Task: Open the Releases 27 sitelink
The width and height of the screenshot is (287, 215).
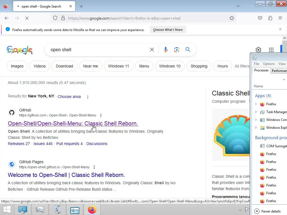Action: pyautogui.click(x=19, y=144)
